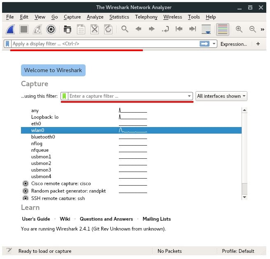This screenshot has width=270, height=259.
Task: Select the eth0 interface
Action: tap(131, 124)
